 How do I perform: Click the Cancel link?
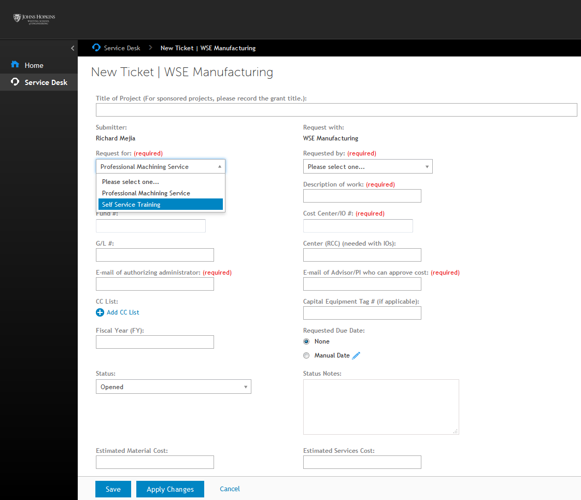coord(230,489)
